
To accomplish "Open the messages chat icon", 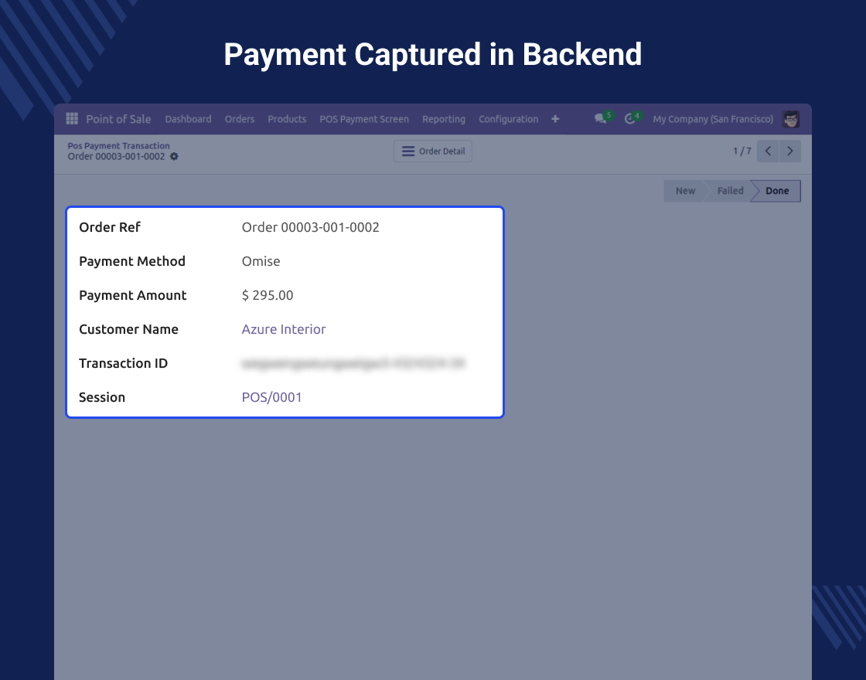I will 600,119.
